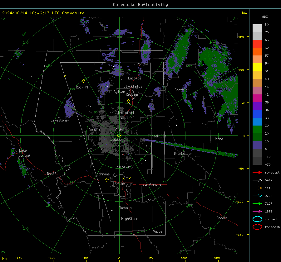Click the light gray swatch beside 80 dBZ
Viewport: 281px width, 262px height.
[257, 28]
